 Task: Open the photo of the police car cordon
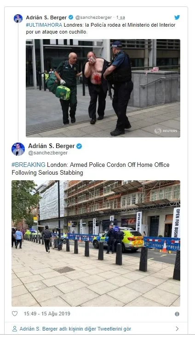pyautogui.click(x=96, y=243)
